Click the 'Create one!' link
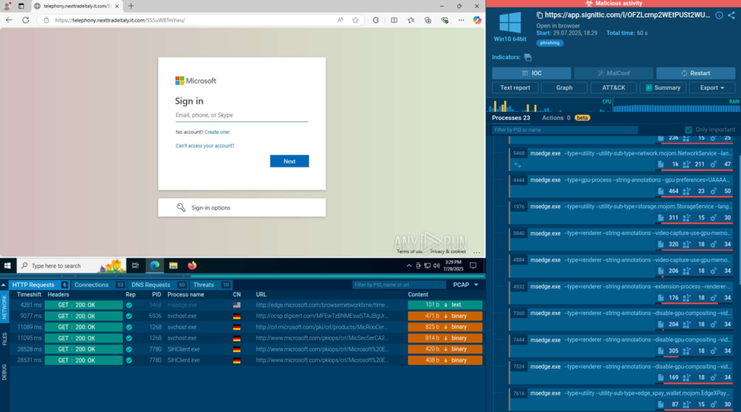Screen dimensions: 741x412 tap(216, 132)
